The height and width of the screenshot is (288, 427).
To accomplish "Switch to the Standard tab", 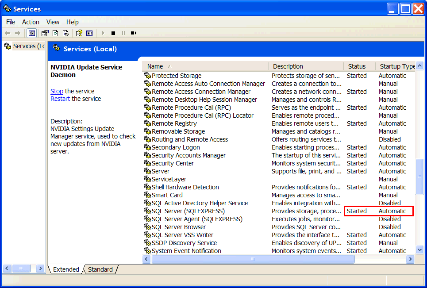I will (100, 269).
